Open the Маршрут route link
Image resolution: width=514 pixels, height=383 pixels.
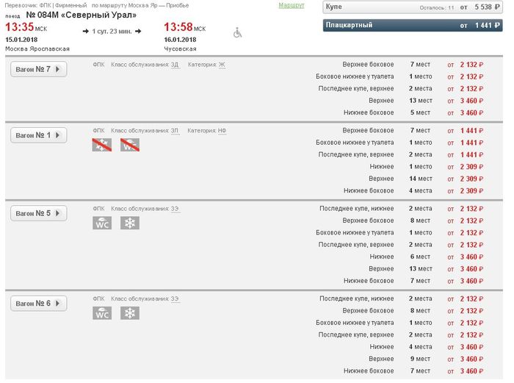pyautogui.click(x=291, y=5)
